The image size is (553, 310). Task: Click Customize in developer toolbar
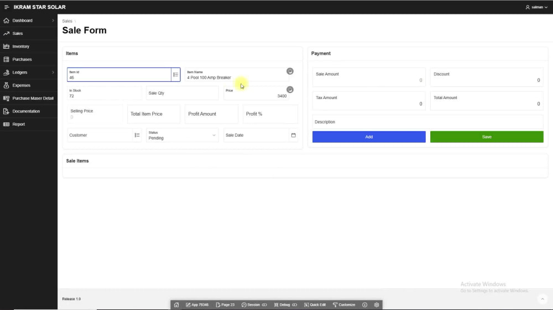(x=344, y=304)
